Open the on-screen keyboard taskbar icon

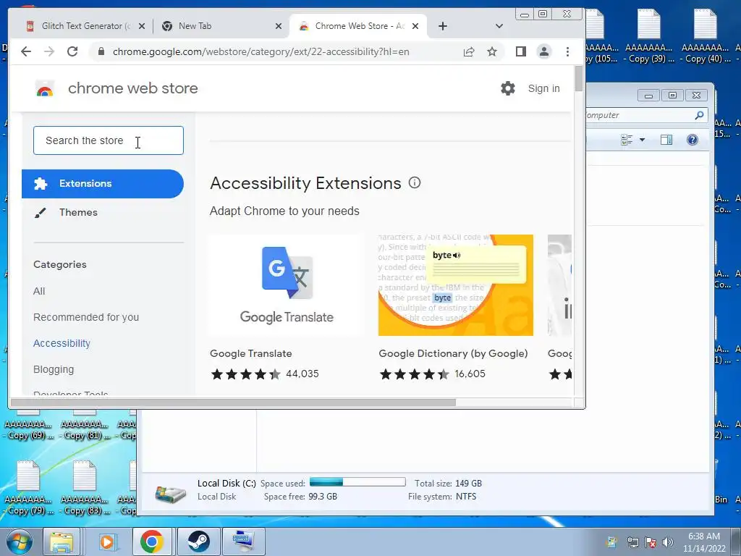(243, 542)
